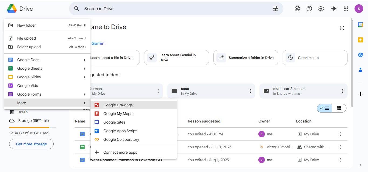The image size is (368, 172).
Task: Select Google Slides menu entry
Action: click(x=47, y=77)
